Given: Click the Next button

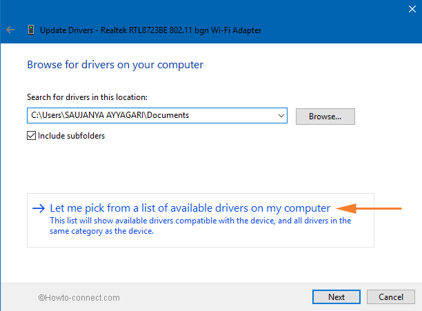Looking at the screenshot, I should point(336,297).
